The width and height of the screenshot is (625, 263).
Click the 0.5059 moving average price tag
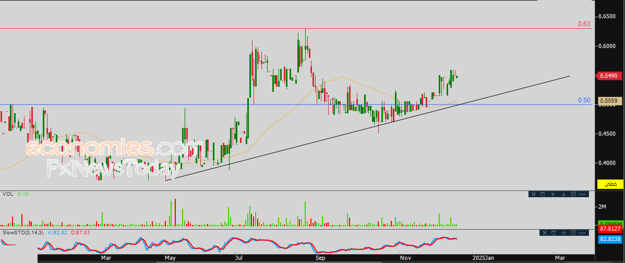pos(608,101)
